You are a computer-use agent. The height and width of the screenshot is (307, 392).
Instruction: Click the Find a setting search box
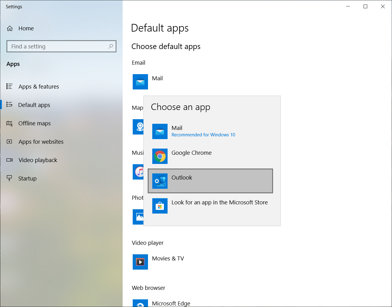point(61,46)
